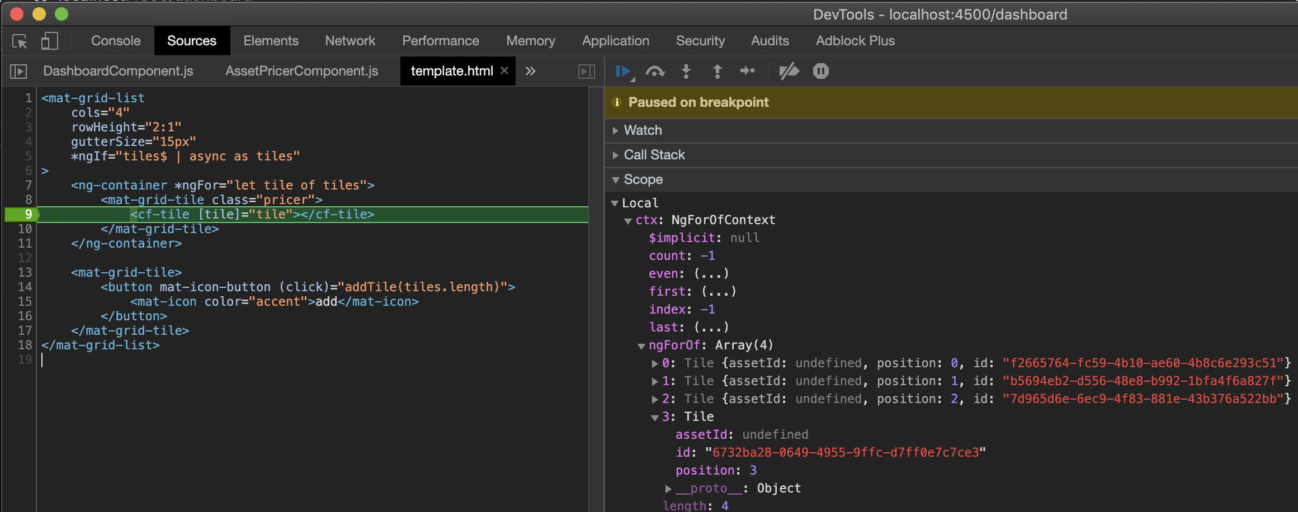Collapse the ngForOf array
The width and height of the screenshot is (1298, 512).
coord(641,345)
